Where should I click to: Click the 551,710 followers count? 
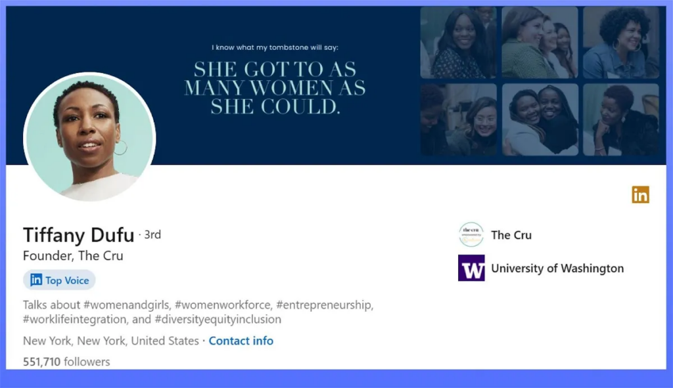tap(66, 360)
